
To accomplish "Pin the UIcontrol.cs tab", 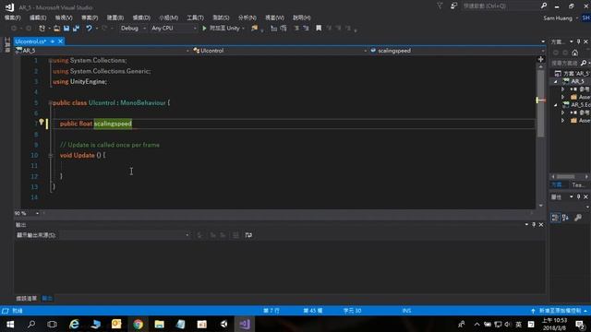I will tap(53, 41).
